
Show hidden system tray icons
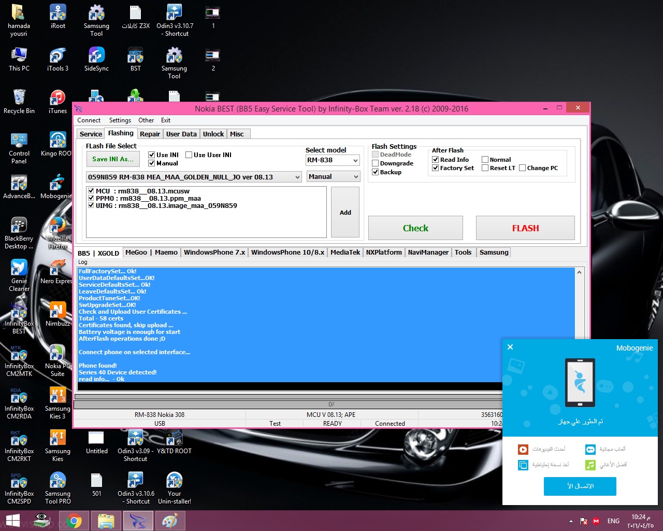(x=571, y=521)
